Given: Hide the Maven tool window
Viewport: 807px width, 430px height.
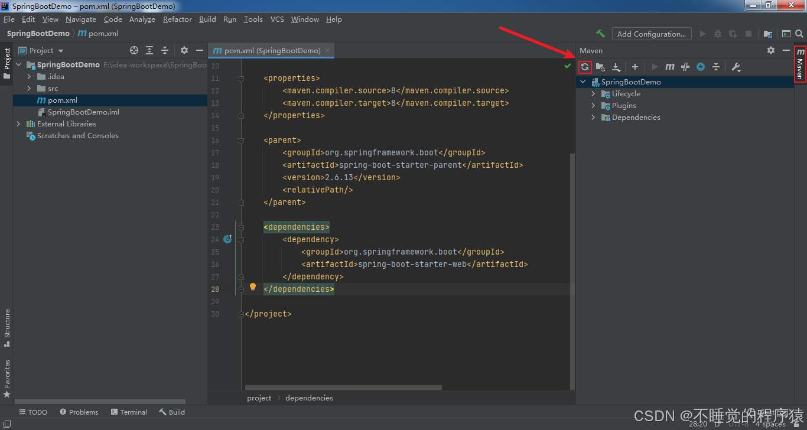Looking at the screenshot, I should [x=786, y=50].
